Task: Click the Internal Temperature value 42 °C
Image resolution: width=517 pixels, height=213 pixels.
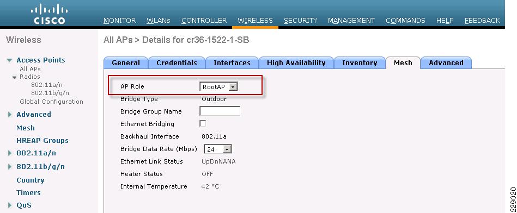Action: click(210, 186)
